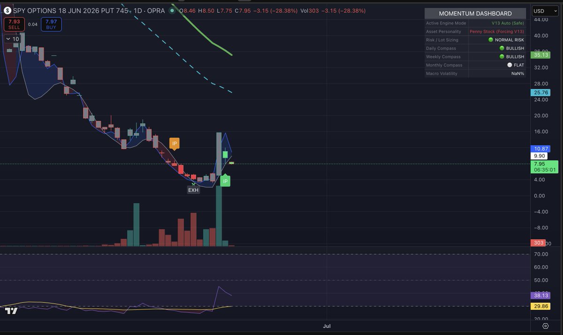Click the NORMAL RISK status
This screenshot has height=335, width=563.
pyautogui.click(x=506, y=40)
